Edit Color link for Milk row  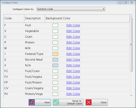(x=73, y=48)
